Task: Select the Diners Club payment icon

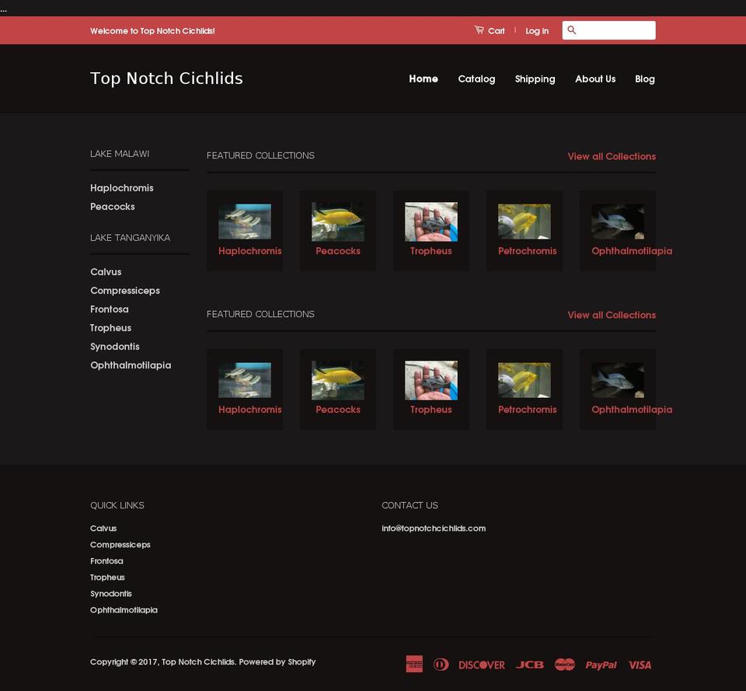Action: 441,665
